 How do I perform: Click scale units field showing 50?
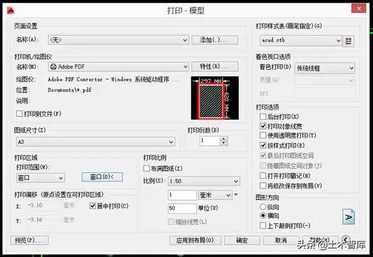(182, 209)
